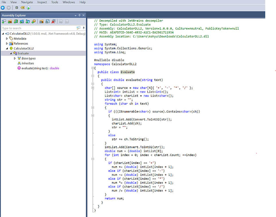Click the Open from GAC icon

click(16, 21)
